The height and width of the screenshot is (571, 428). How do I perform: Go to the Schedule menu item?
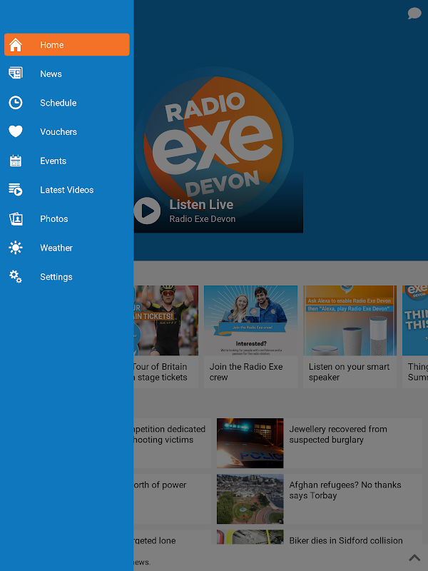pos(67,103)
